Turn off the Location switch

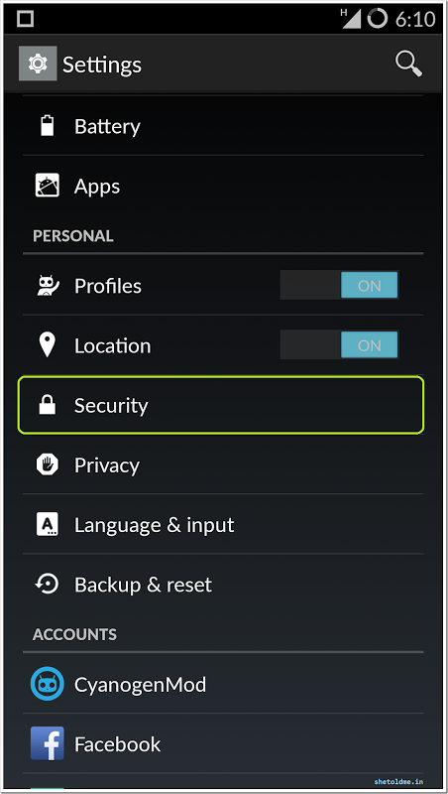tap(339, 344)
